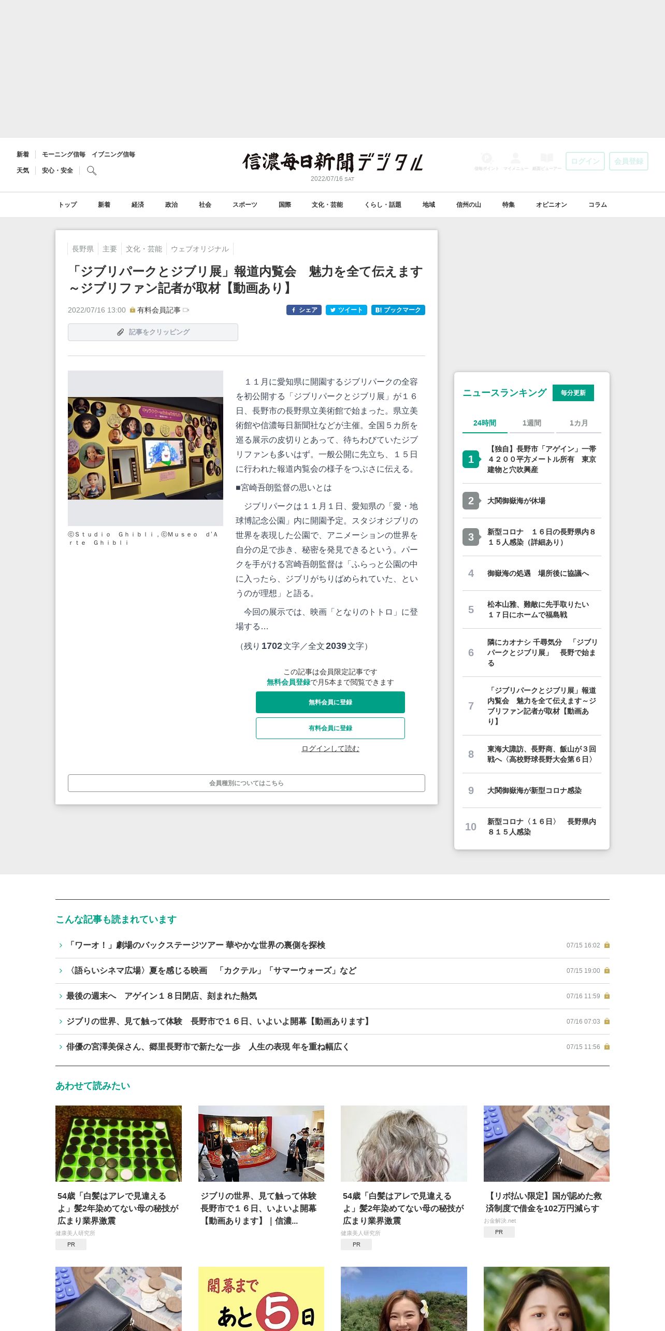Click 会員種別についてはこちら button

click(247, 783)
